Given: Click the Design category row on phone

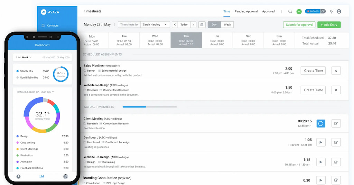Looking at the screenshot, I should [43, 136].
